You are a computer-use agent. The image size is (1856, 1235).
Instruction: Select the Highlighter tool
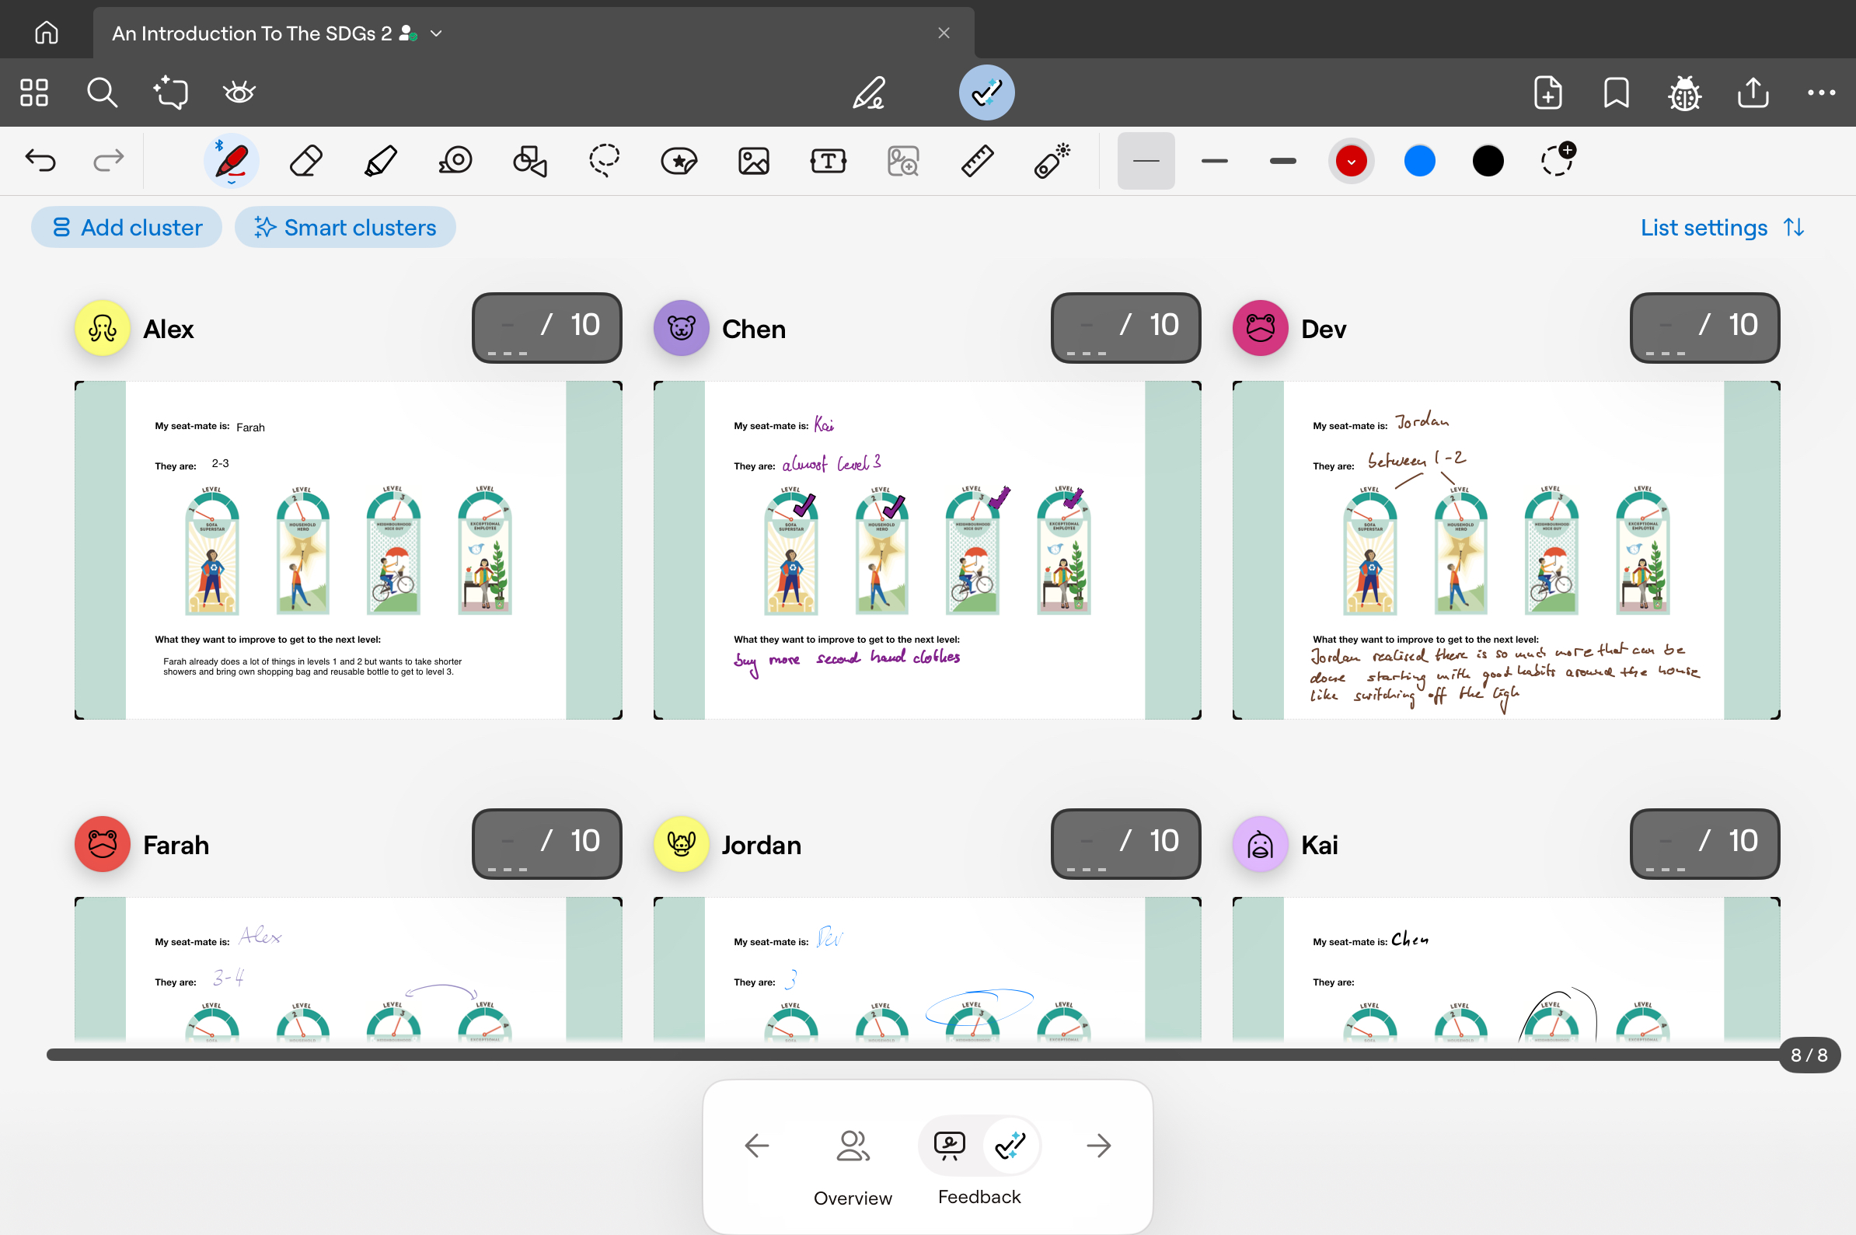click(x=380, y=161)
